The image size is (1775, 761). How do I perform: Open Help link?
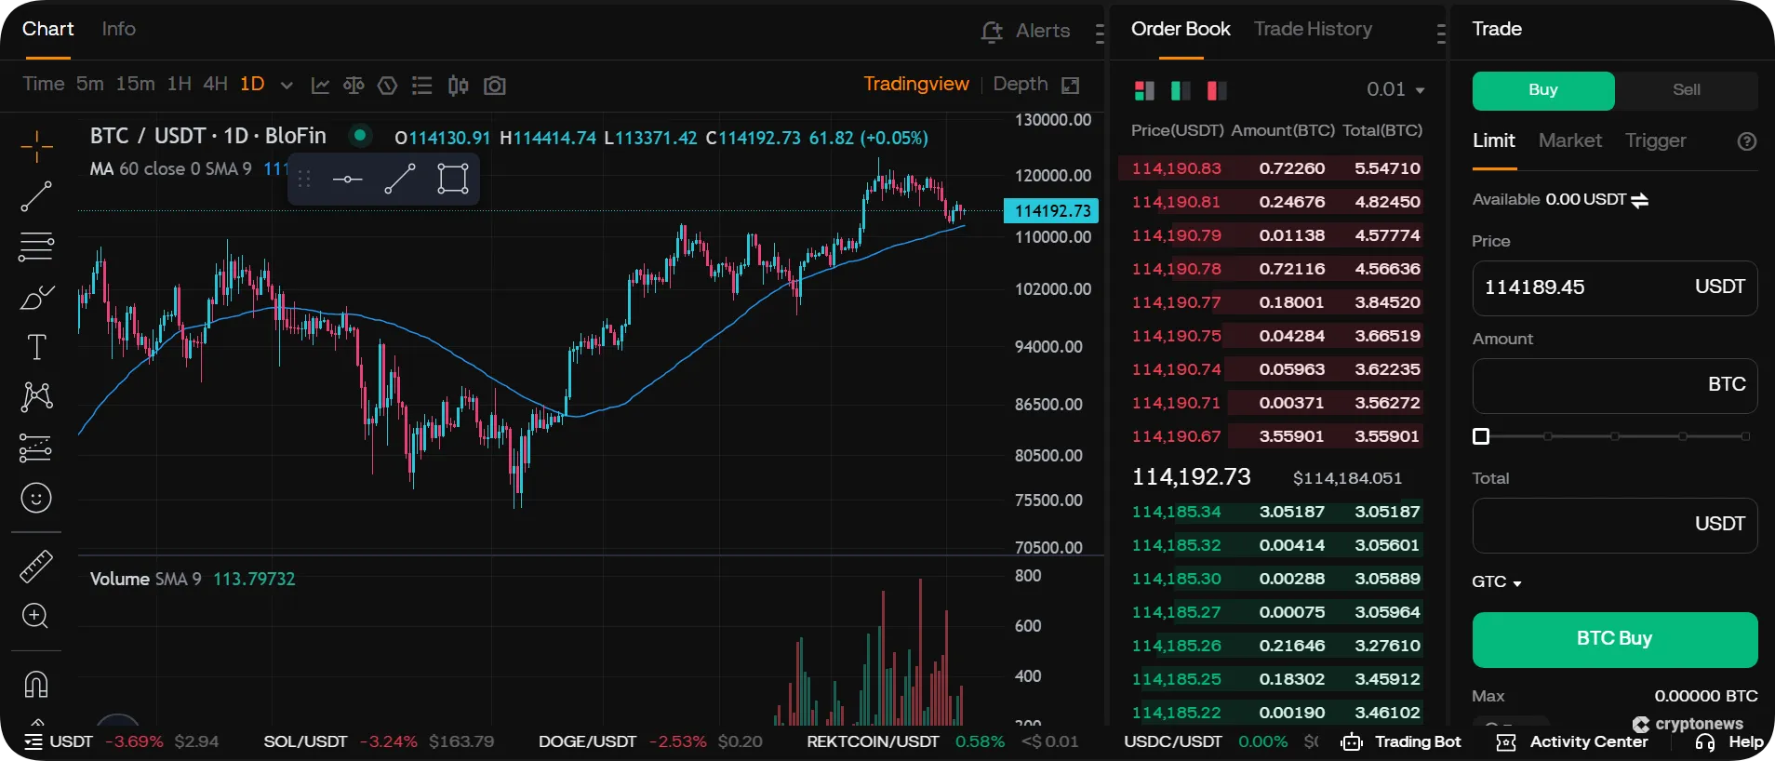click(x=1729, y=741)
